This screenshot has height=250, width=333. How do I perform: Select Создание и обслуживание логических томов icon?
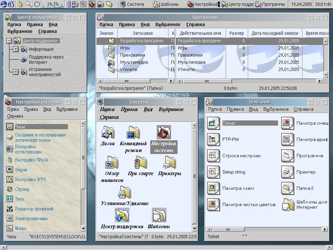pyautogui.click(x=9, y=137)
